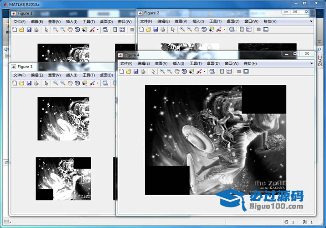Click Print icon in Figure 1 toolbar
This screenshot has width=326, height=228.
pyautogui.click(x=36, y=30)
